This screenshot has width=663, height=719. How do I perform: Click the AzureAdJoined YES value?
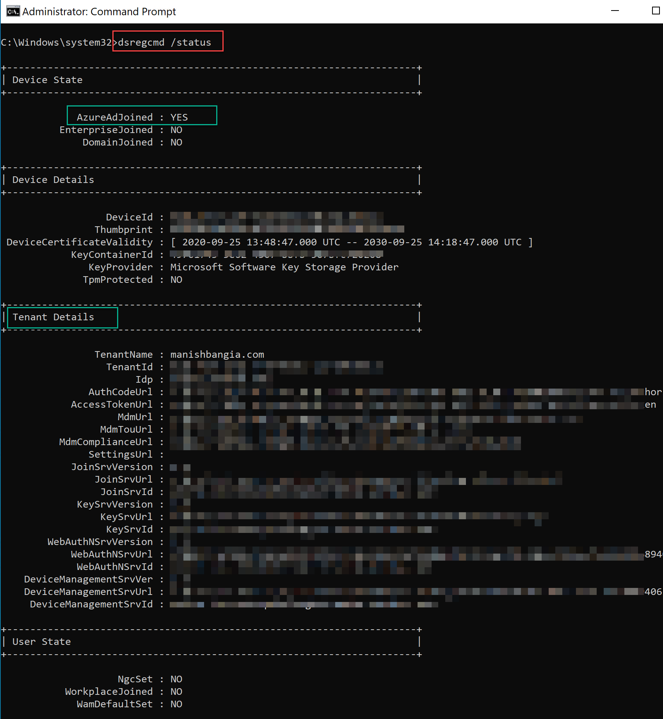pyautogui.click(x=179, y=117)
